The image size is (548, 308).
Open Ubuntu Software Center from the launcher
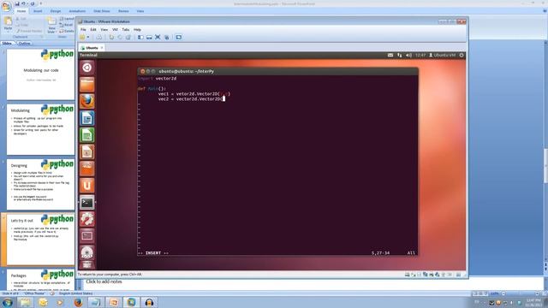(x=87, y=169)
